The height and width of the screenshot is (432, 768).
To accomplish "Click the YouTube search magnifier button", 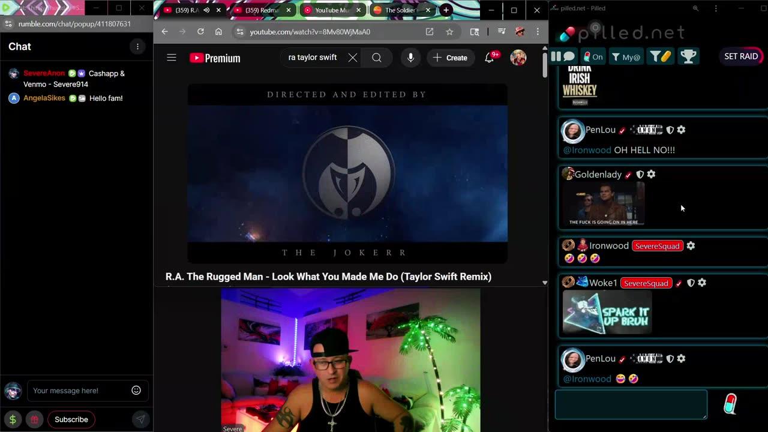I will (x=377, y=58).
